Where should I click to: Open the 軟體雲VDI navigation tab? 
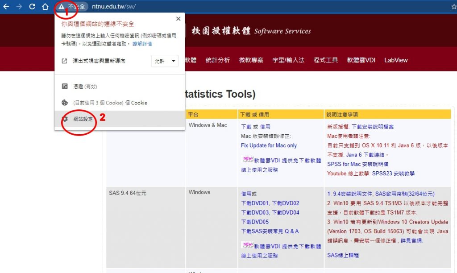coord(361,60)
